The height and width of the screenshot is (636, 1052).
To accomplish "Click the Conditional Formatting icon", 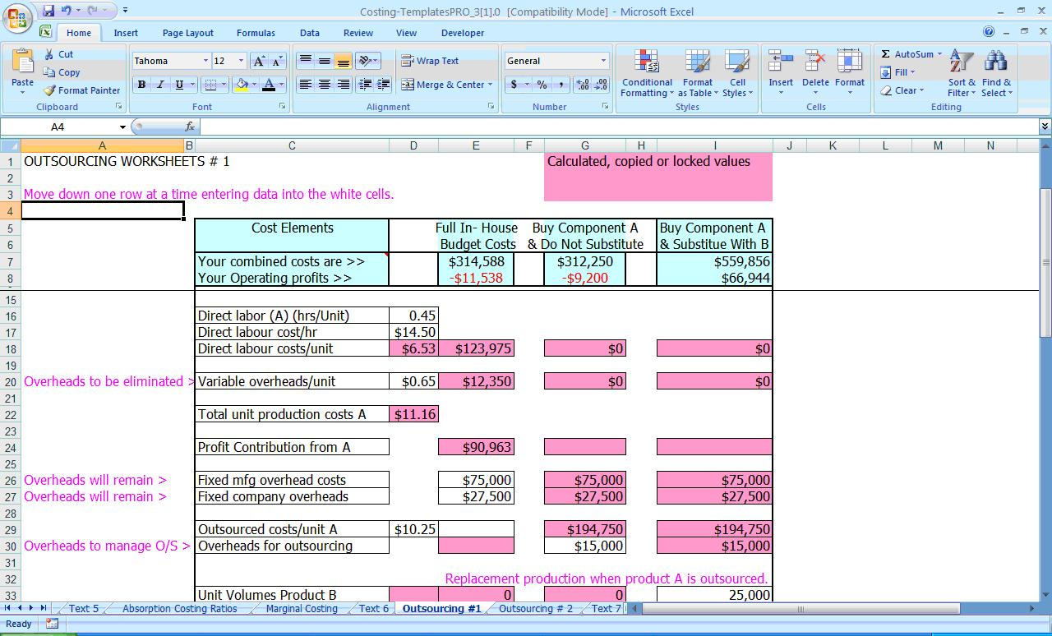I will [647, 62].
